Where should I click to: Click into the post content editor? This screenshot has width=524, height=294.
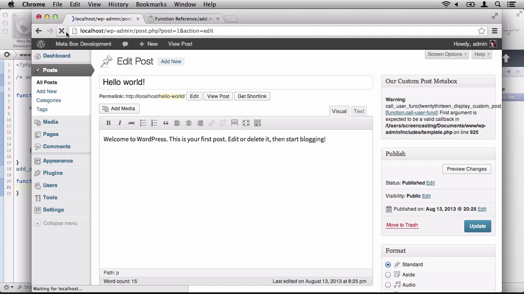[x=236, y=199]
